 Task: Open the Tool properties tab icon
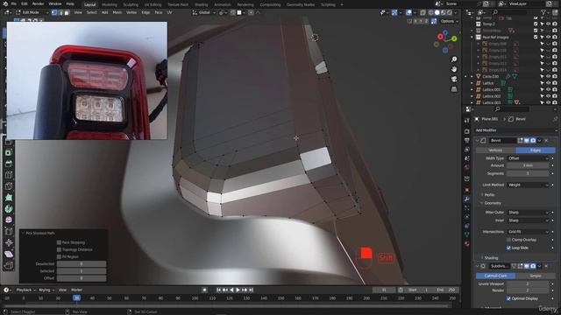point(467,121)
